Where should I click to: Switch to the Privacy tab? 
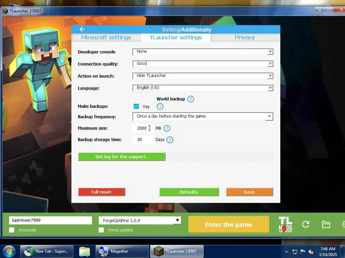[245, 38]
